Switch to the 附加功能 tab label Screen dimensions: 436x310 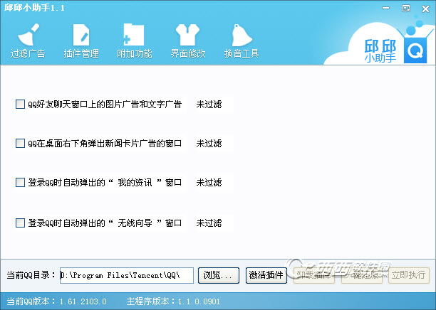135,53
